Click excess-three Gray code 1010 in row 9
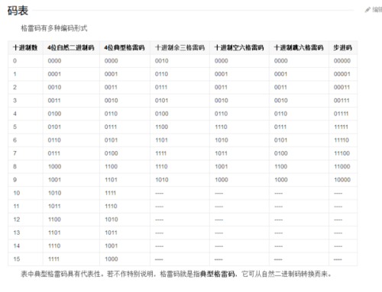This screenshot has height=292, width=382. (x=162, y=180)
